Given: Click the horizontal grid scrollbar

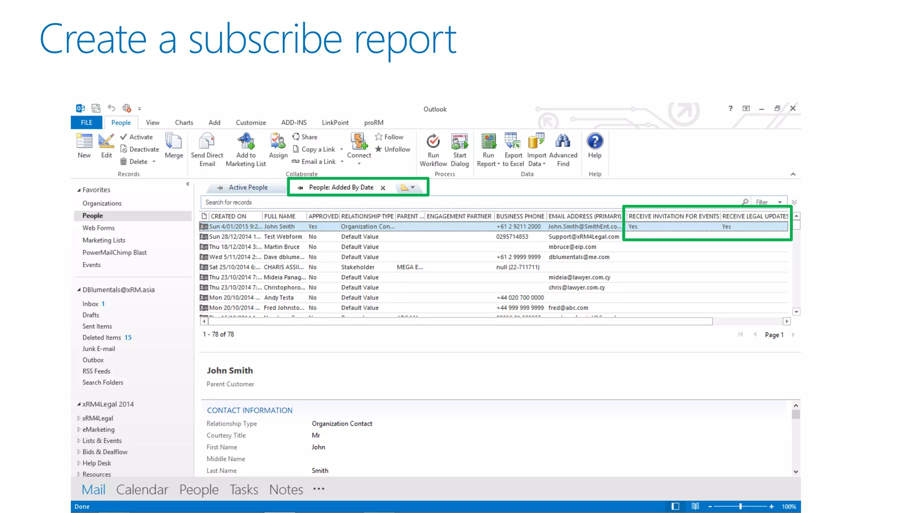Looking at the screenshot, I should pos(460,321).
